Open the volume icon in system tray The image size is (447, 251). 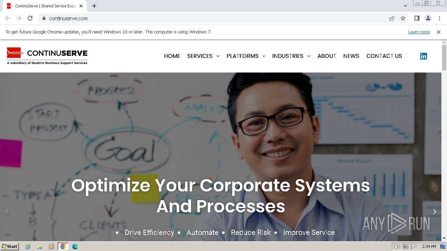tap(397, 246)
